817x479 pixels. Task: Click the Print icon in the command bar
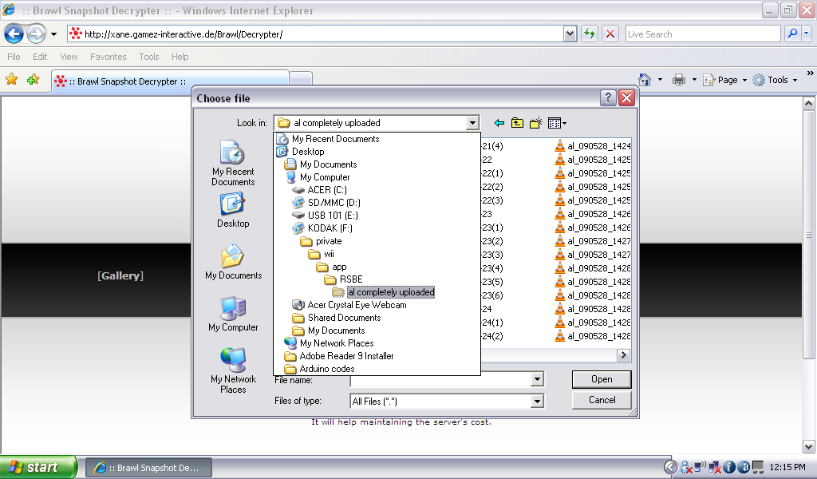point(678,80)
